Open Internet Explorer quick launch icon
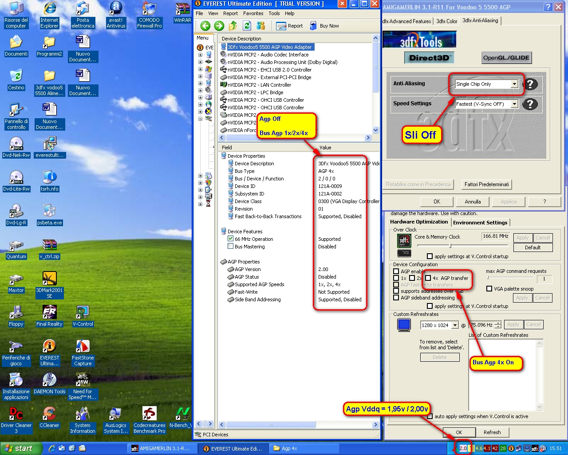568x455 pixels. [x=52, y=448]
